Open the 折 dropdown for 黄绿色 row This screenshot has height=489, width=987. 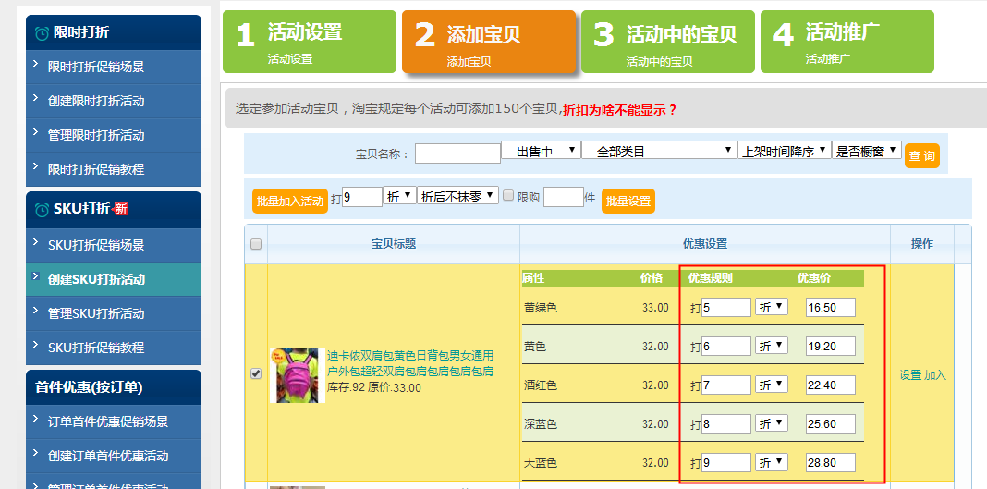[772, 307]
